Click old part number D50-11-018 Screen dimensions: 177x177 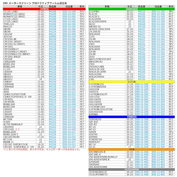[69, 37]
